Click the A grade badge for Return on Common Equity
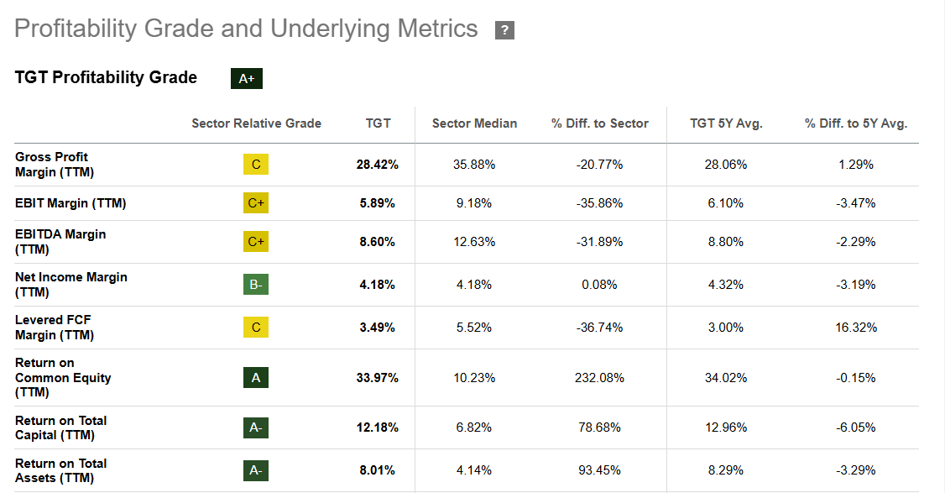 tap(256, 378)
